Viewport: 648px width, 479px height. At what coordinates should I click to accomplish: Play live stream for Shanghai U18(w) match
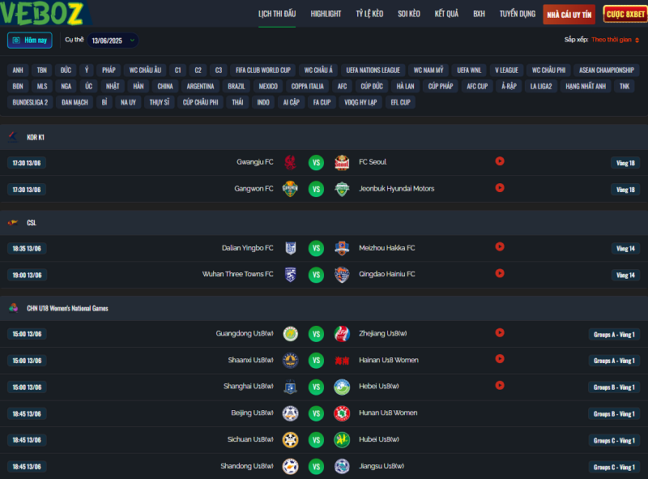pos(500,385)
